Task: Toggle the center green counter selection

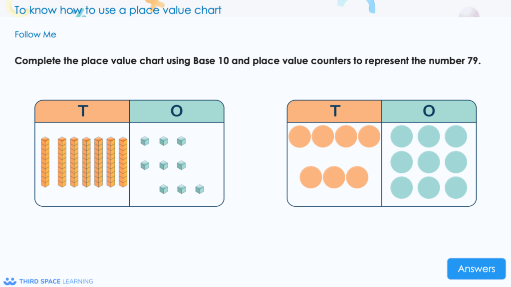Action: pyautogui.click(x=430, y=161)
